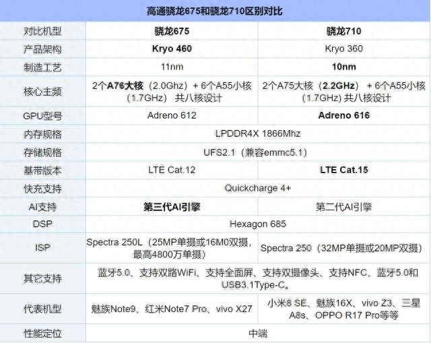
Task: Select the 基带版本 row label
Action: [42, 170]
